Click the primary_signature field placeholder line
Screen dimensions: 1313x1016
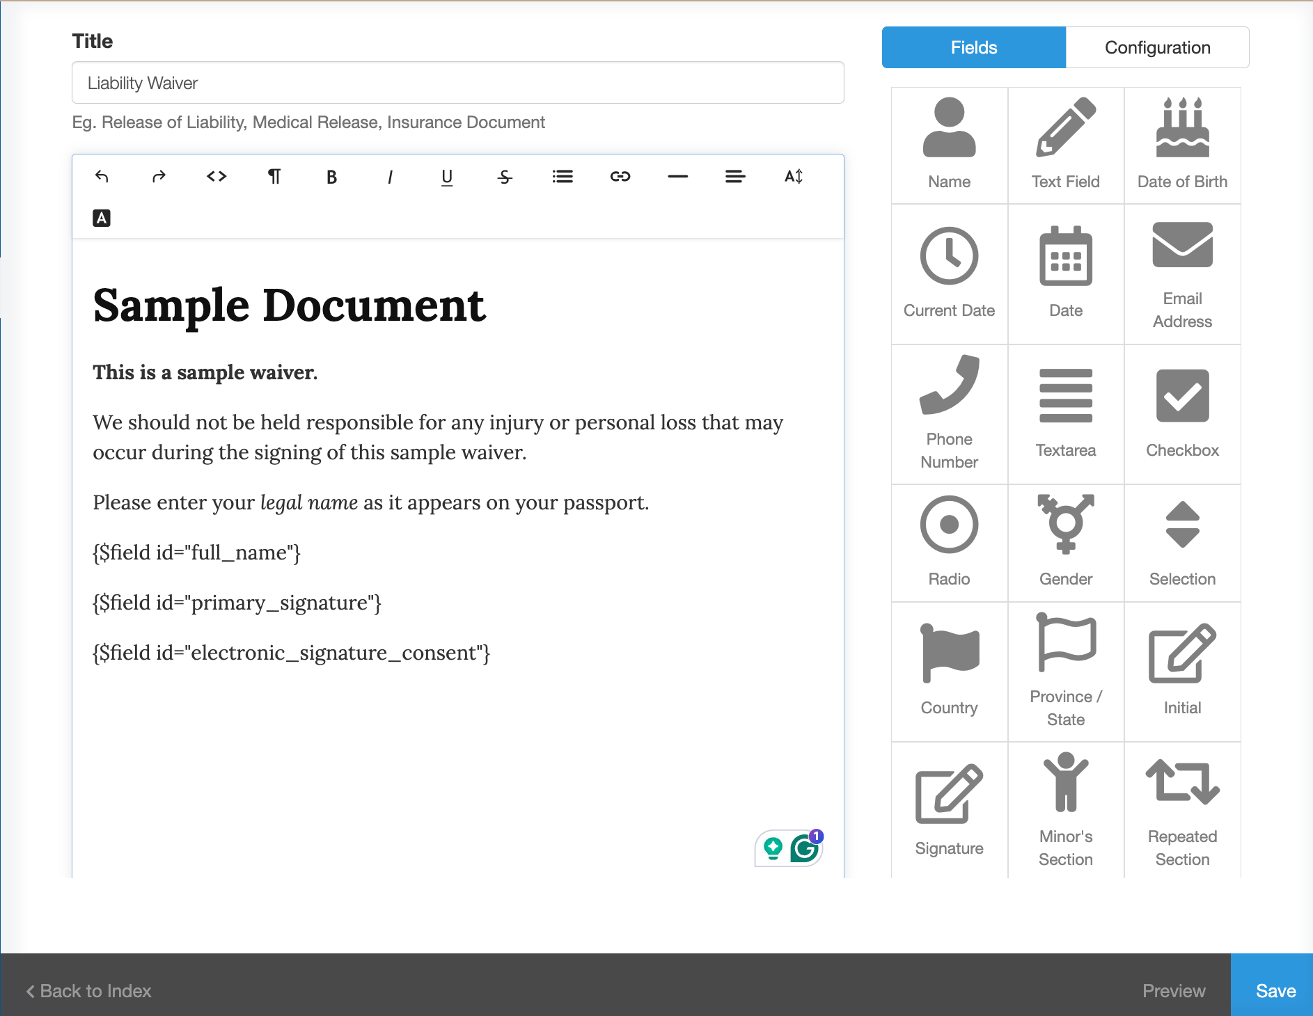coord(237,603)
